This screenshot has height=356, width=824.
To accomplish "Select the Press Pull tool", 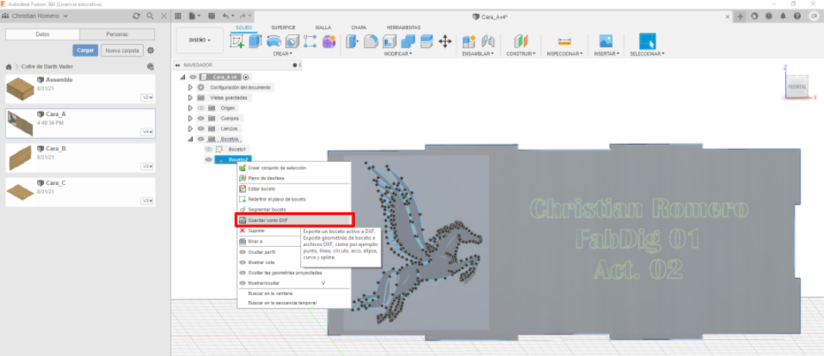I will [x=352, y=41].
